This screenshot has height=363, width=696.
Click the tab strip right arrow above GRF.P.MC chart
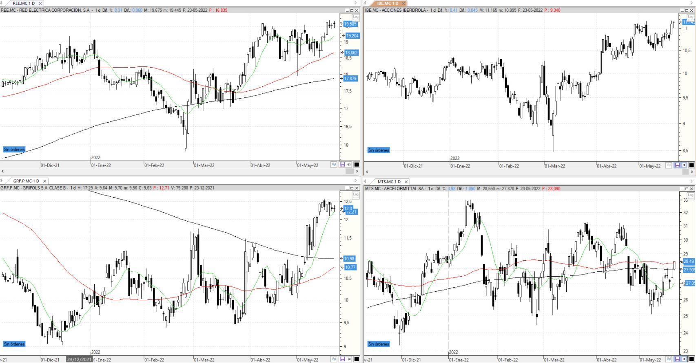356,180
